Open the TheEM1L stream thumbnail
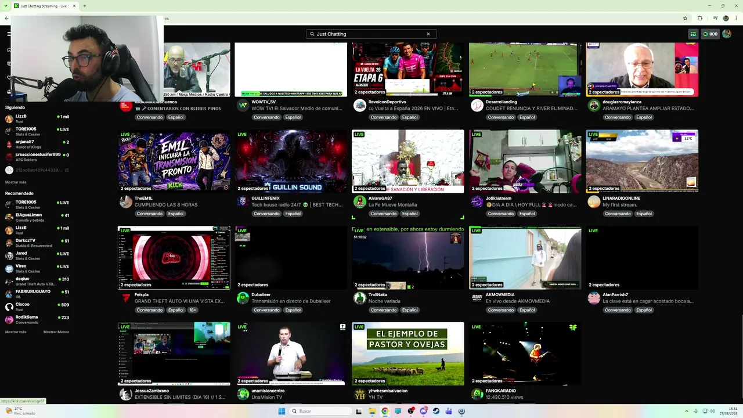Screen dimensions: 743x418 coord(174,161)
